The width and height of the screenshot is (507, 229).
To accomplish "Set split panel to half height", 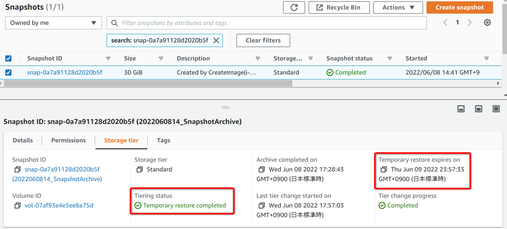I will (x=479, y=109).
